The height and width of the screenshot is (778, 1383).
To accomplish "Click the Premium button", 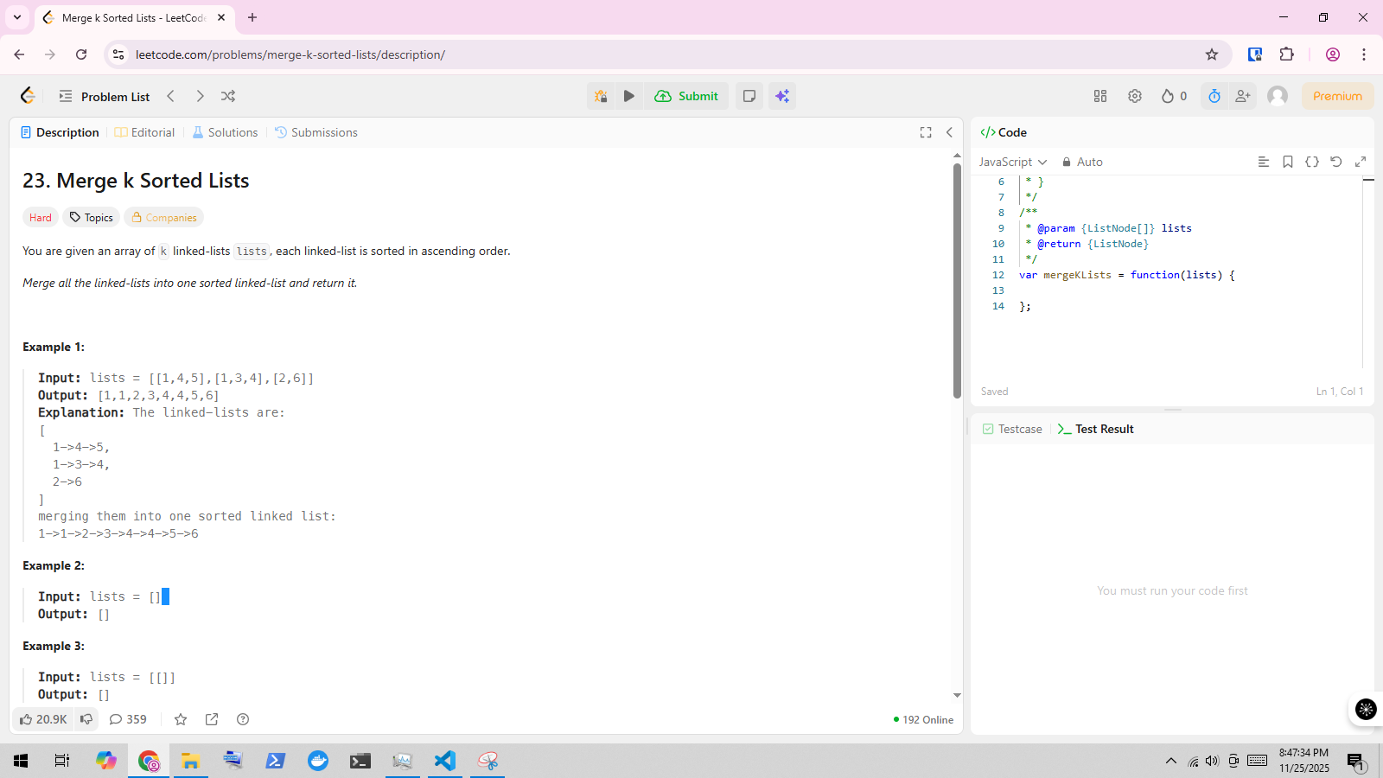I will click(1337, 96).
